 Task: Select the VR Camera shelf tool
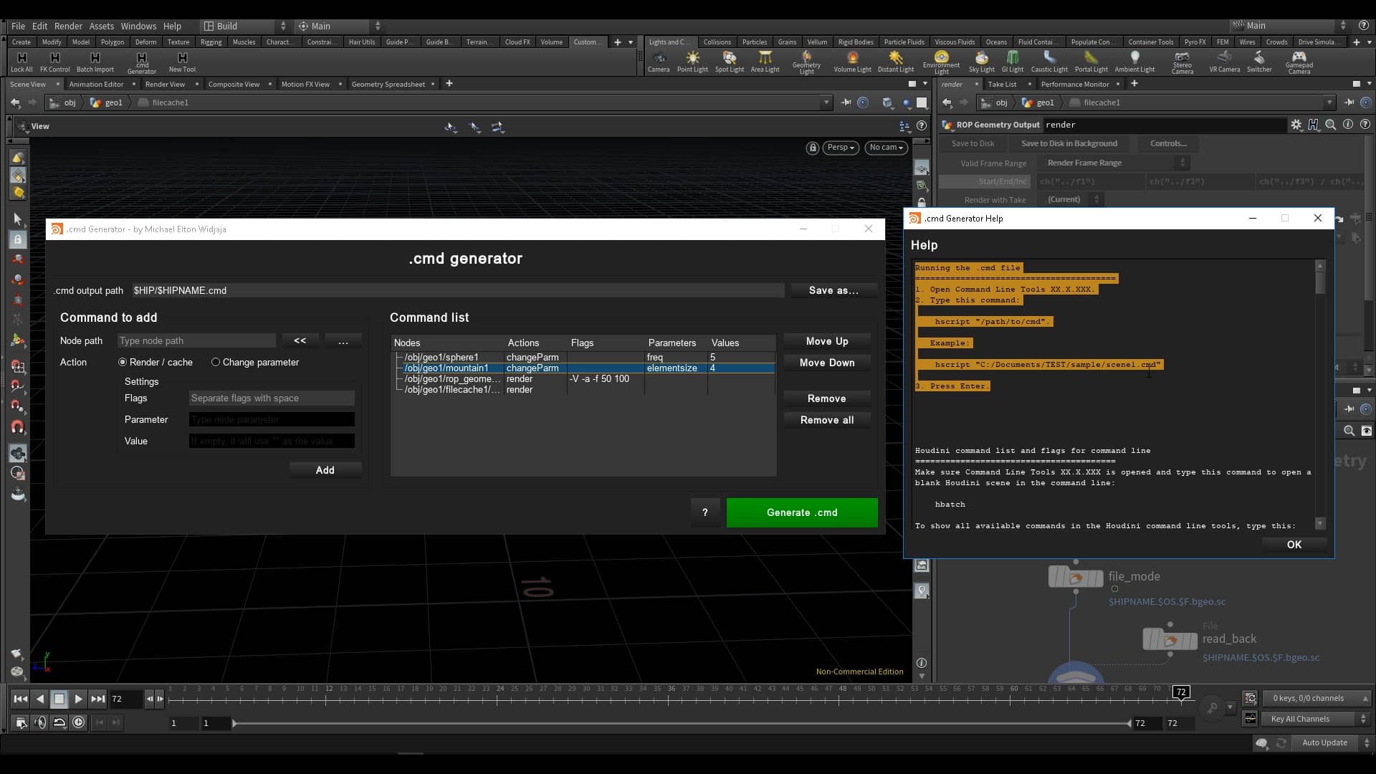point(1225,62)
